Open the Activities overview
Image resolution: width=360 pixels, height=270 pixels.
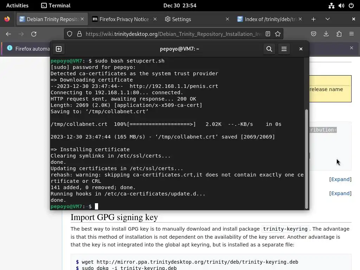pos(17,6)
